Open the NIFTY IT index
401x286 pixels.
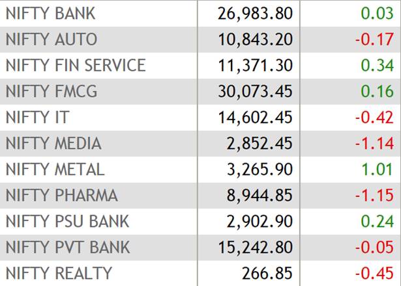(x=37, y=118)
